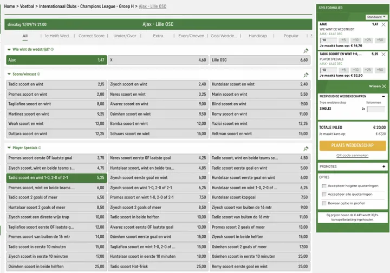Pin the 'Wie wint de wedstrijd?' market

[306, 50]
